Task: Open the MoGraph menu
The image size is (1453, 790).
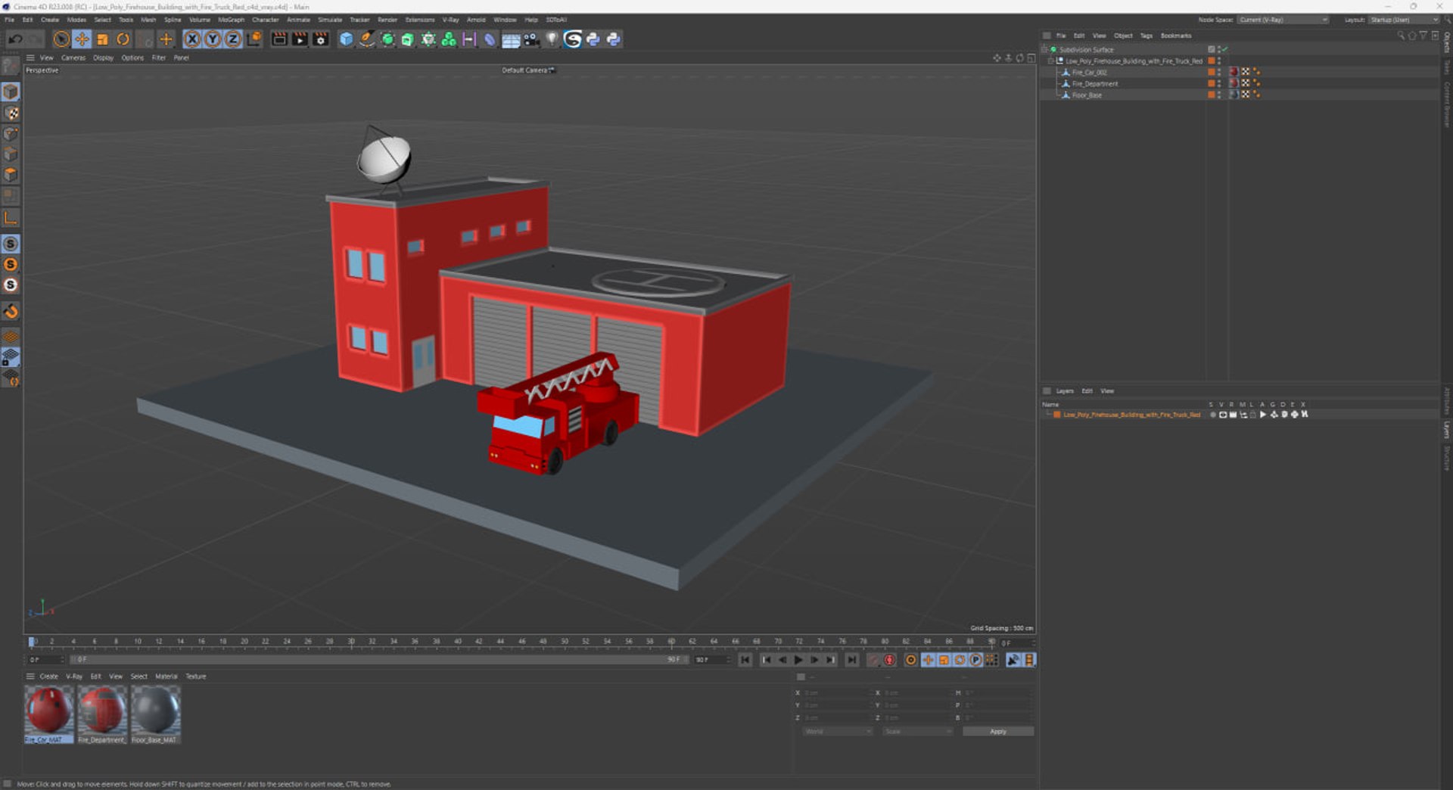Action: 231,20
